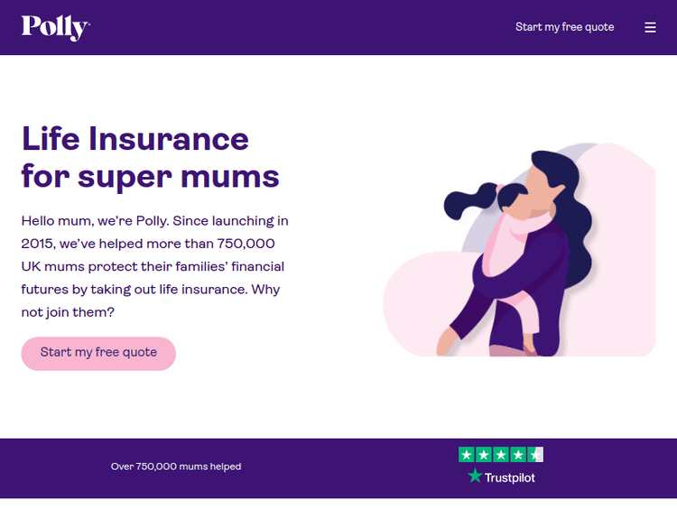Click the Polly logo
The height and width of the screenshot is (508, 677).
point(55,27)
